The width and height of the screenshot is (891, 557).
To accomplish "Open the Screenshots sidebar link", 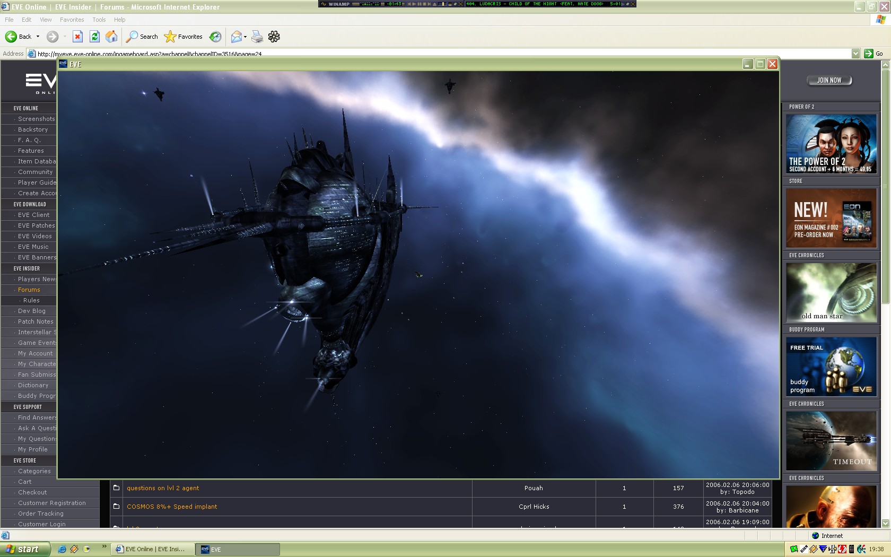I will pos(36,119).
